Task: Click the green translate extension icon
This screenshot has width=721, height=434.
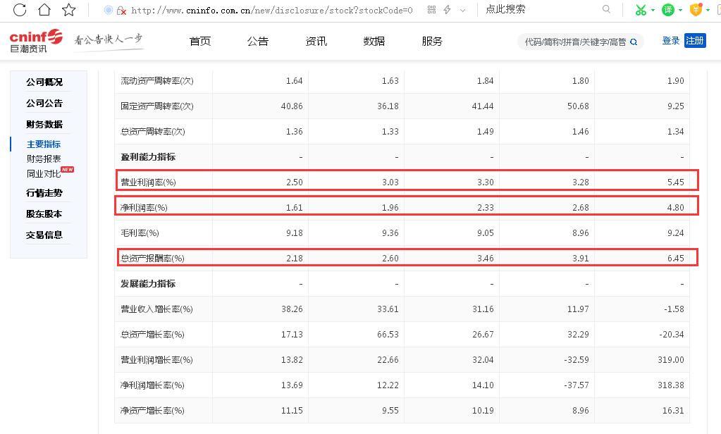Action: click(x=667, y=10)
